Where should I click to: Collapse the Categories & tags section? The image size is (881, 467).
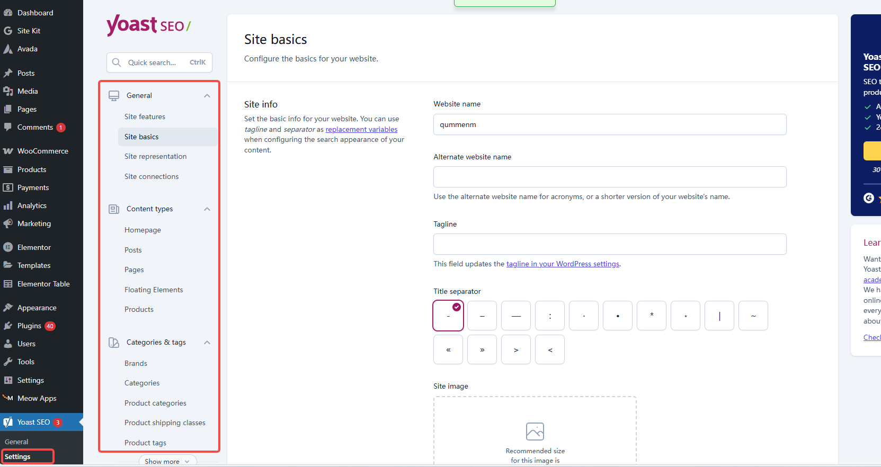[207, 343]
